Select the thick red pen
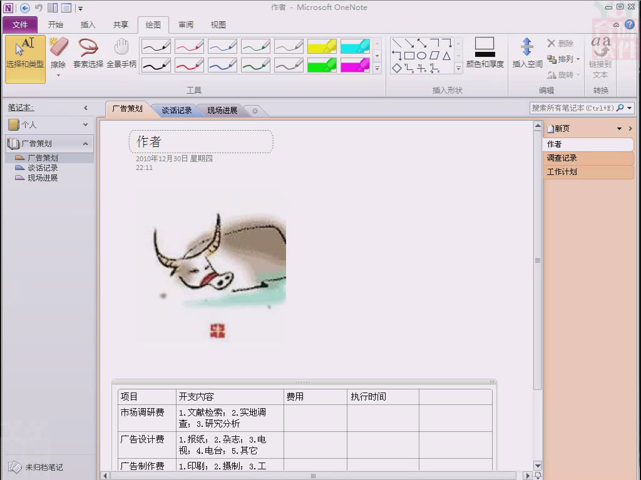 (x=189, y=65)
